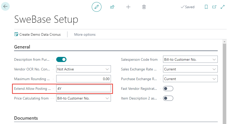Toggle Description from Pur... switch off

coord(61,60)
